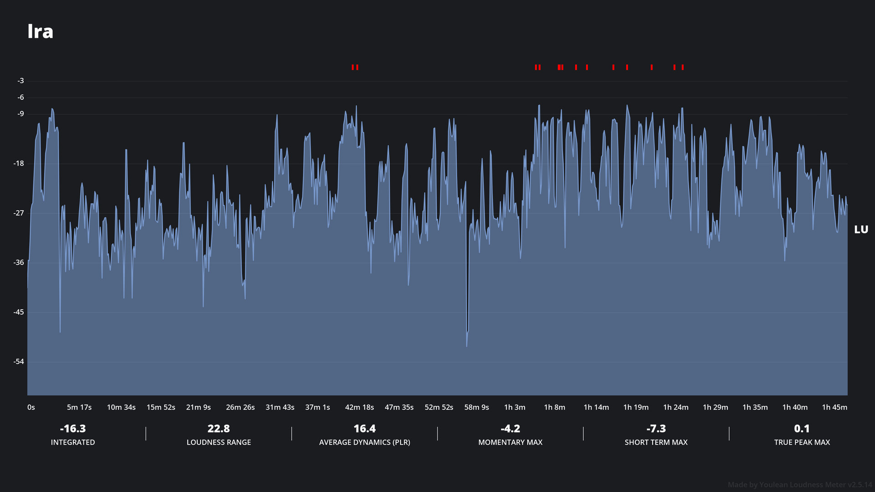Click the "42m 18s" time label
The width and height of the screenshot is (875, 492).
(360, 407)
